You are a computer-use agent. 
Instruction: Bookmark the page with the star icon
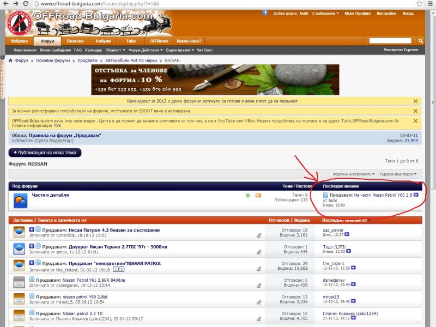point(419,4)
